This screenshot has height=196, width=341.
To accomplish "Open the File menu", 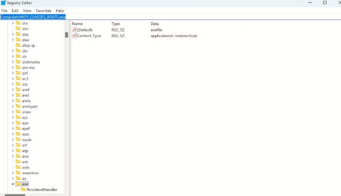I will tap(4, 10).
